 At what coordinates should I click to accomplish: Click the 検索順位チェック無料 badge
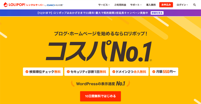tap(43, 72)
